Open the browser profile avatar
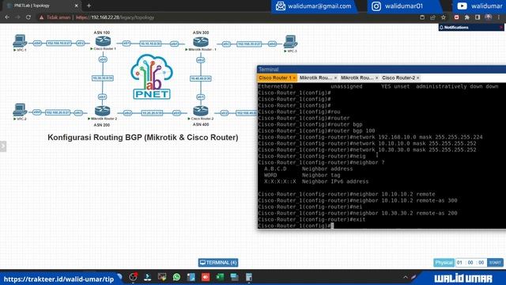The image size is (506, 285). [489, 17]
